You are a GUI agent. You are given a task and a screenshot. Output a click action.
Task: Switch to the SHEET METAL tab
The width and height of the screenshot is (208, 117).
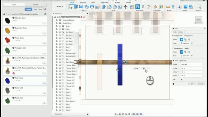coord(105,3)
